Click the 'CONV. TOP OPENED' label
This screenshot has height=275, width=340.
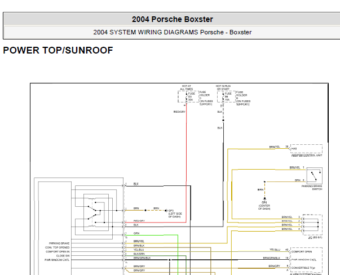click(58, 247)
